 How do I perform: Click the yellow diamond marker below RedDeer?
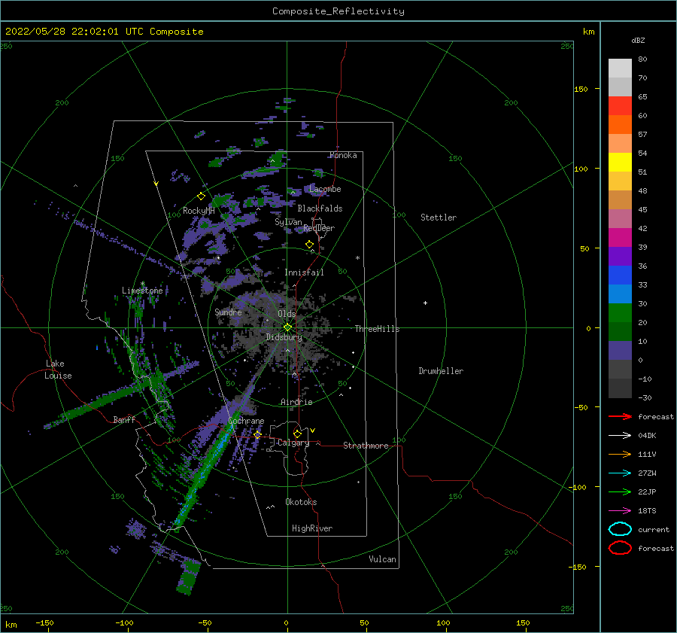309,245
